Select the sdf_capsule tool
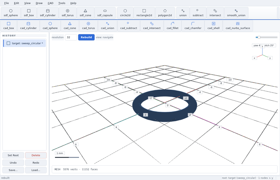The width and height of the screenshot is (280, 180). tap(105, 13)
